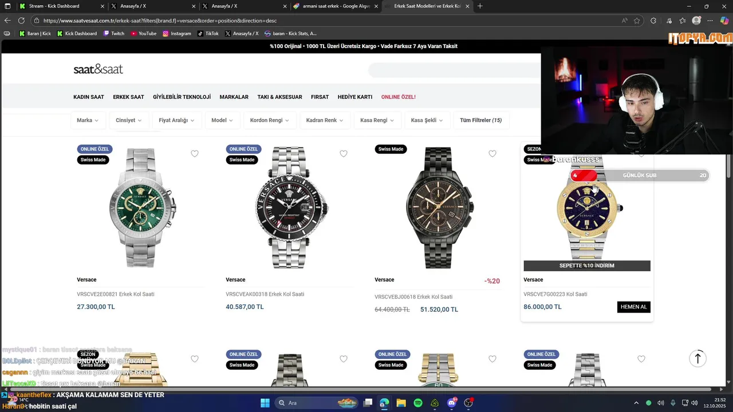Open the Baran | Kick bookmark
Image resolution: width=733 pixels, height=412 pixels.
[35, 33]
